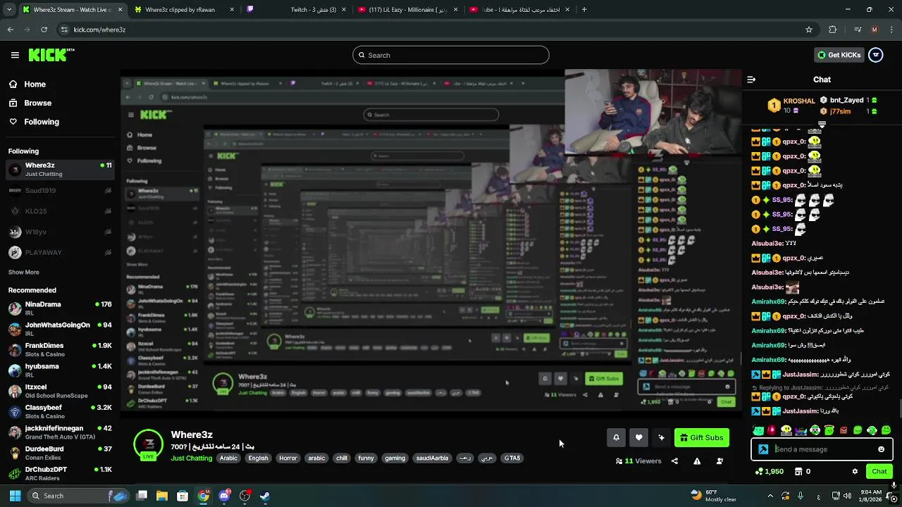
Task: Open Where3z in Following list
Action: click(x=58, y=170)
